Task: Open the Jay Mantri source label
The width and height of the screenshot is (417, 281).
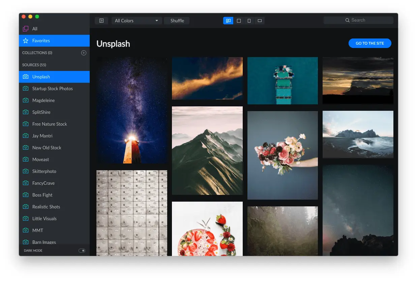Action: [42, 136]
